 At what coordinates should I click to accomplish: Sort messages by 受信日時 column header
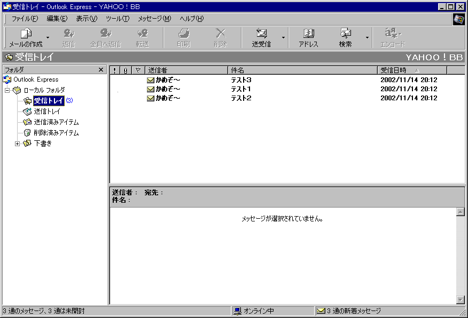tap(412, 70)
